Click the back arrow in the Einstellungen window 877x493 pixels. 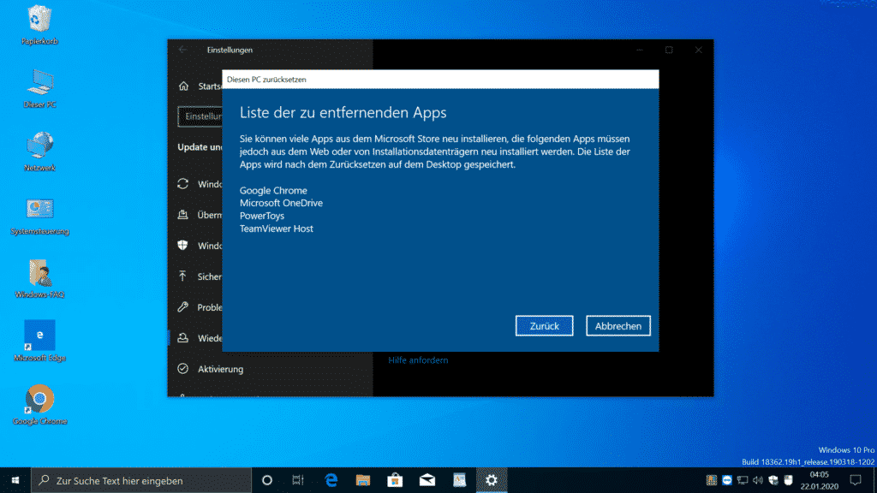[x=183, y=50]
